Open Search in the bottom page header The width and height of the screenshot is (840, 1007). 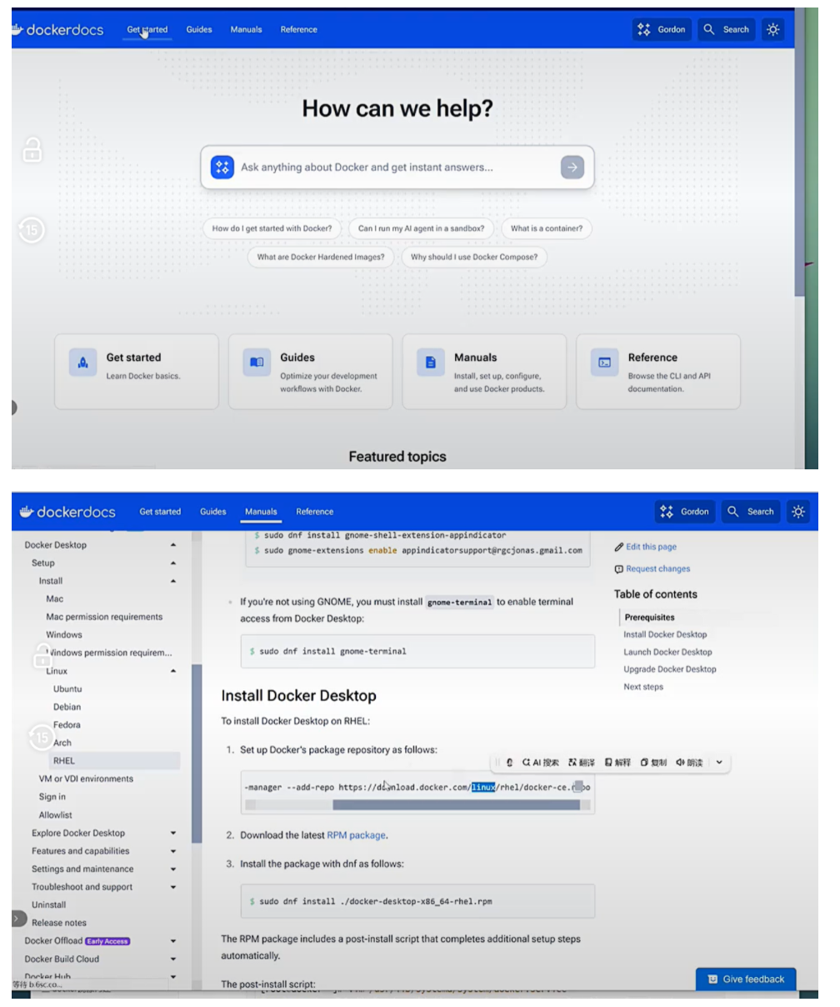(x=750, y=512)
